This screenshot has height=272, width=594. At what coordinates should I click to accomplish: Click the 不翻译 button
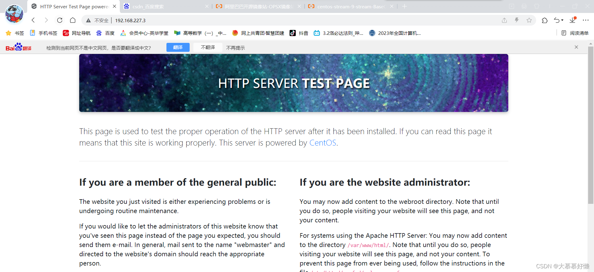[208, 47]
